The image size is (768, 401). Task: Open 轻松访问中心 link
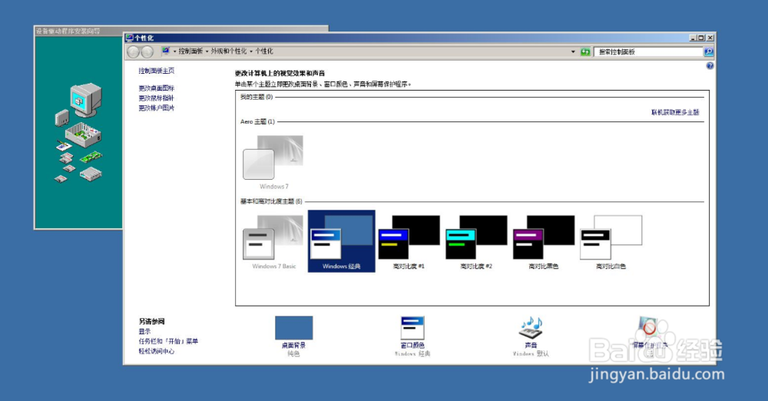[x=156, y=351]
